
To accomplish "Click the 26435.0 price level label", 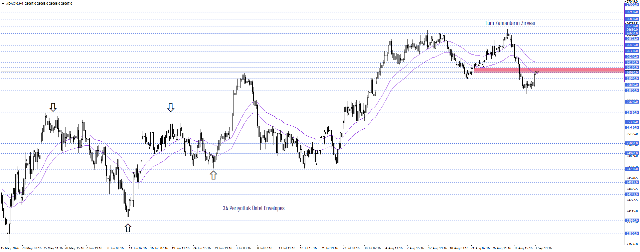I will pyautogui.click(x=632, y=45).
